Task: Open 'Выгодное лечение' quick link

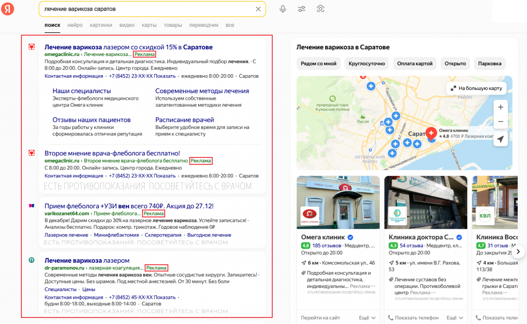Action: 209,235
